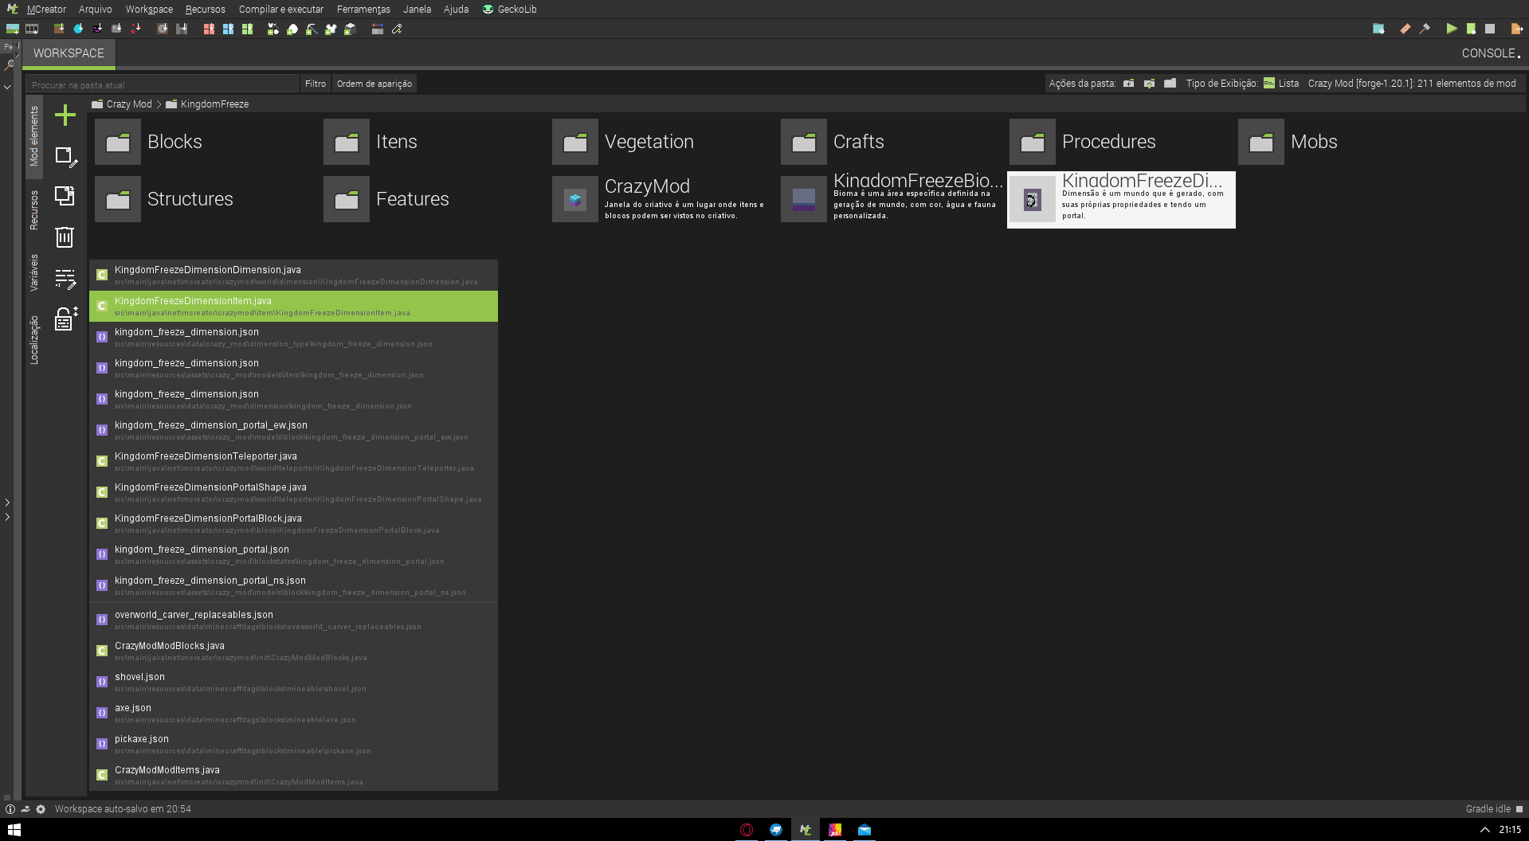Image resolution: width=1529 pixels, height=841 pixels.
Task: Select overworld_carver_replaceables.json in the list
Action: tap(293, 620)
